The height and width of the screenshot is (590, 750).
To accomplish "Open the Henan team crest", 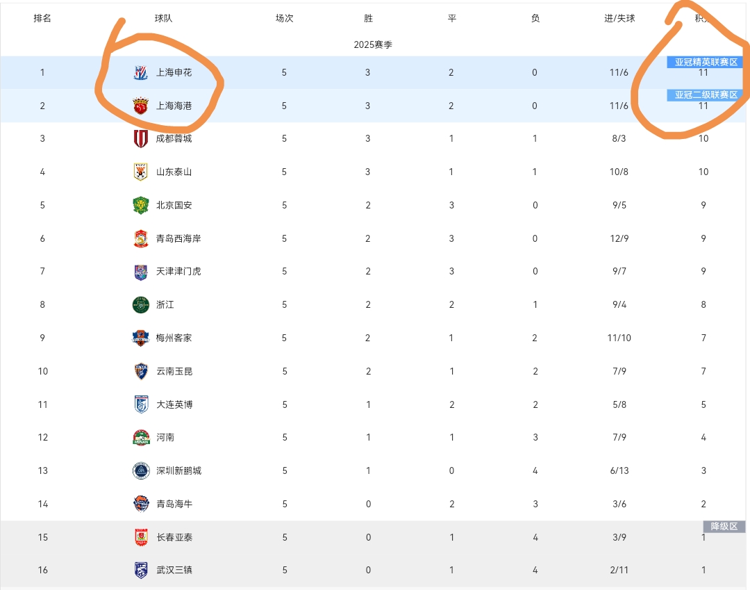I will [140, 437].
